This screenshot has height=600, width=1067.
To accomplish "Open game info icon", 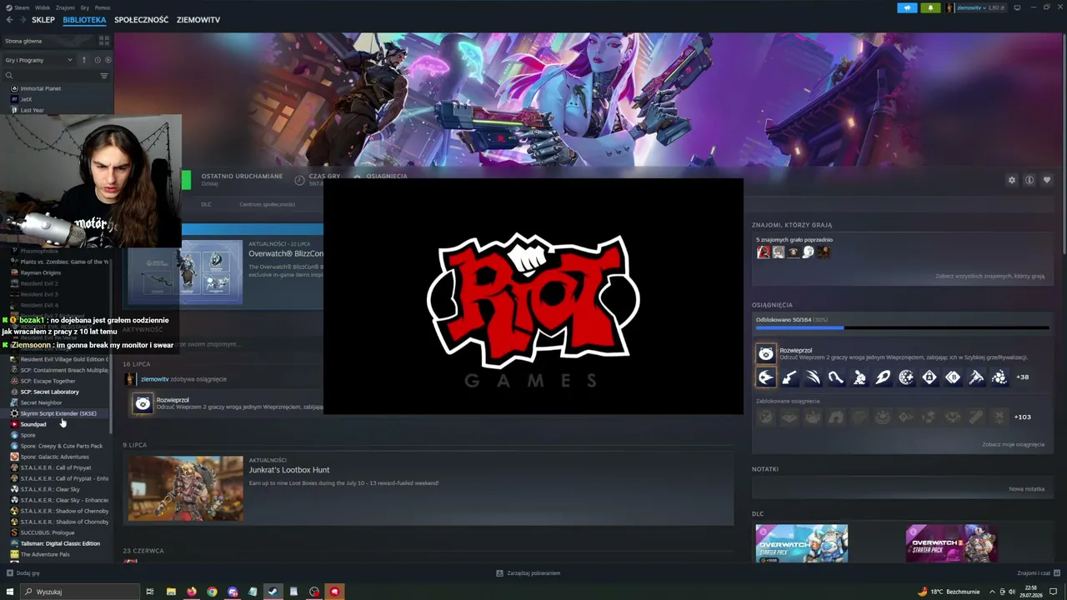I will click(1029, 180).
